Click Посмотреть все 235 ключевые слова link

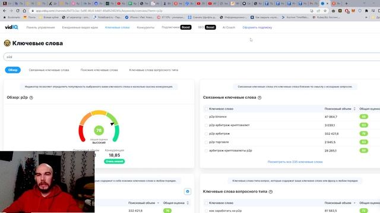pyautogui.click(x=295, y=162)
